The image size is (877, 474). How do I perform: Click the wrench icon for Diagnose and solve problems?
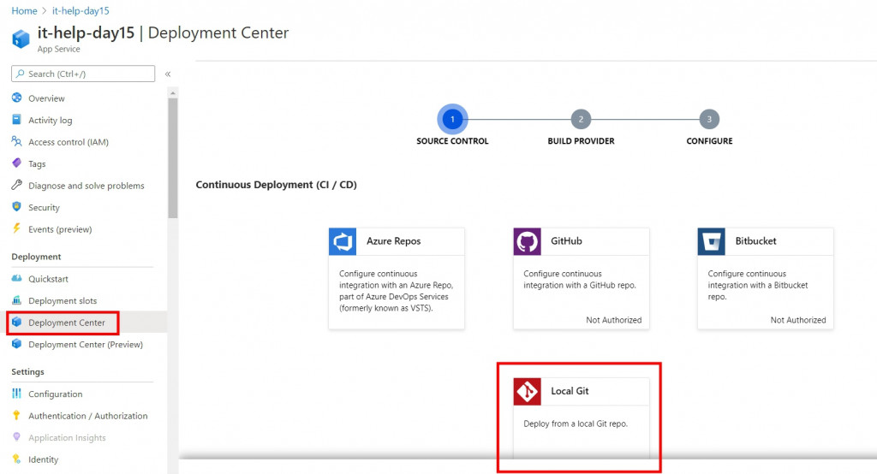tap(17, 185)
